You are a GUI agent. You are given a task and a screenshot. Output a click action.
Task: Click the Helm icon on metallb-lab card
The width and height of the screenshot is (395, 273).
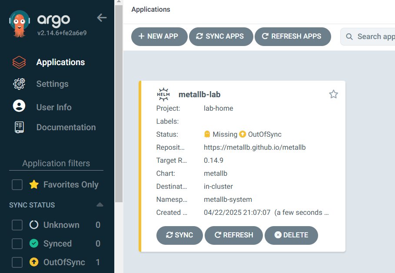click(x=163, y=94)
